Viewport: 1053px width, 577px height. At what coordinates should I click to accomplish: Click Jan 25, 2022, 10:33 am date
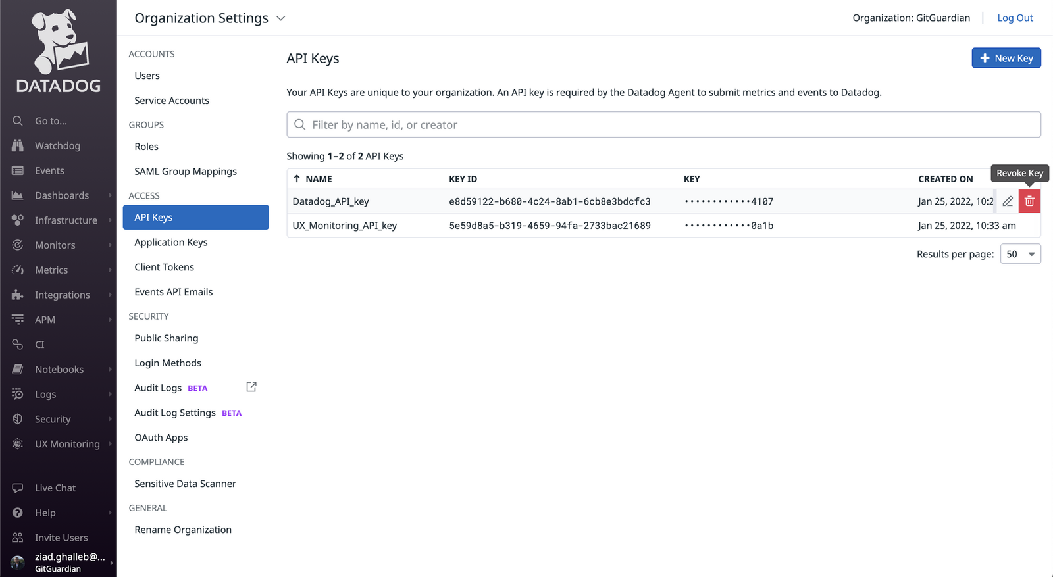[x=967, y=226]
